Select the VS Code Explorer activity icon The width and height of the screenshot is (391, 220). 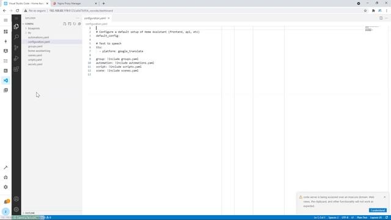pyautogui.click(x=16, y=26)
